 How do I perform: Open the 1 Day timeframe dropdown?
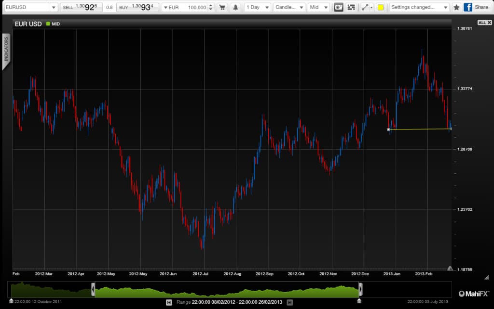click(257, 7)
